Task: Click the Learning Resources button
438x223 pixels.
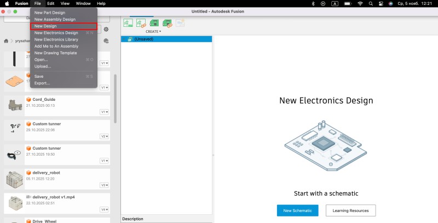Action: (350, 210)
